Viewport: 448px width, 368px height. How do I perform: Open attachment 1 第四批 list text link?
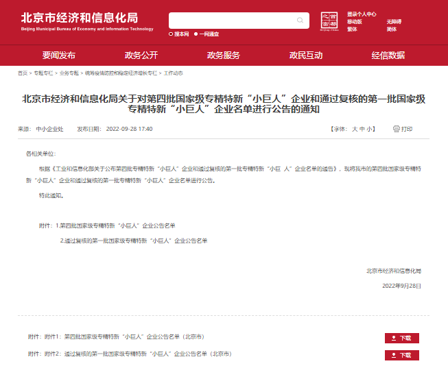tap(134, 337)
